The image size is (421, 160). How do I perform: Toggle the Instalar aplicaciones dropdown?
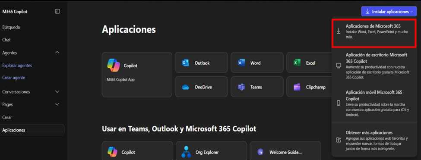point(389,12)
